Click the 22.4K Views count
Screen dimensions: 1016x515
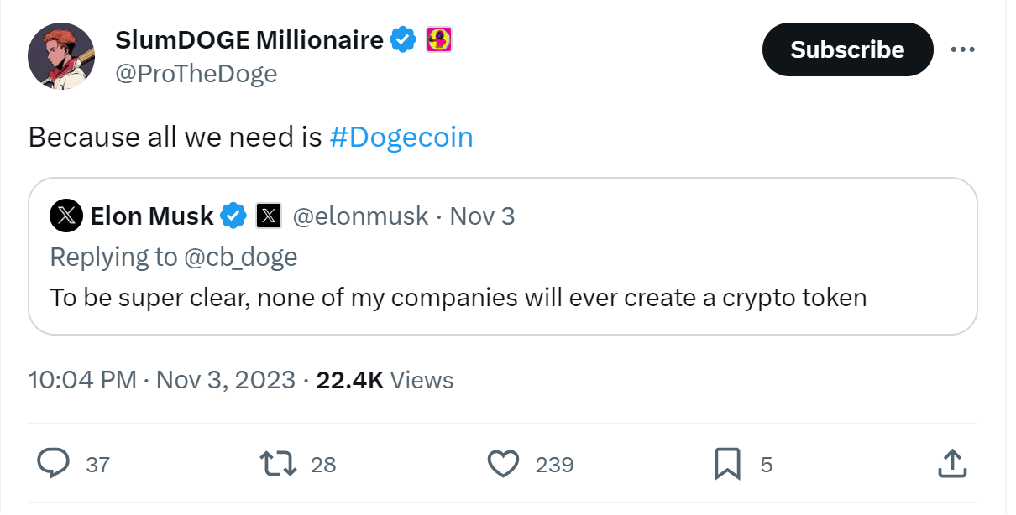coord(385,380)
